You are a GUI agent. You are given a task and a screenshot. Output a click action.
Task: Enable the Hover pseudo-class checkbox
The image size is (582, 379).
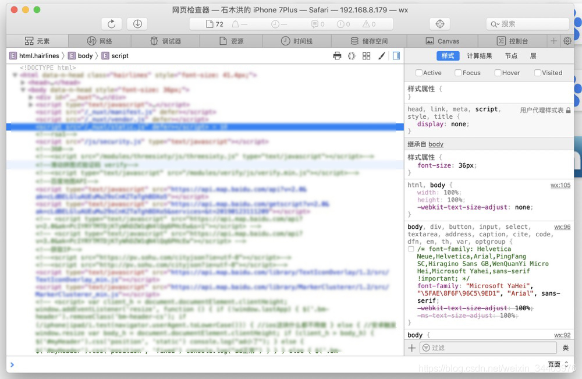click(498, 73)
